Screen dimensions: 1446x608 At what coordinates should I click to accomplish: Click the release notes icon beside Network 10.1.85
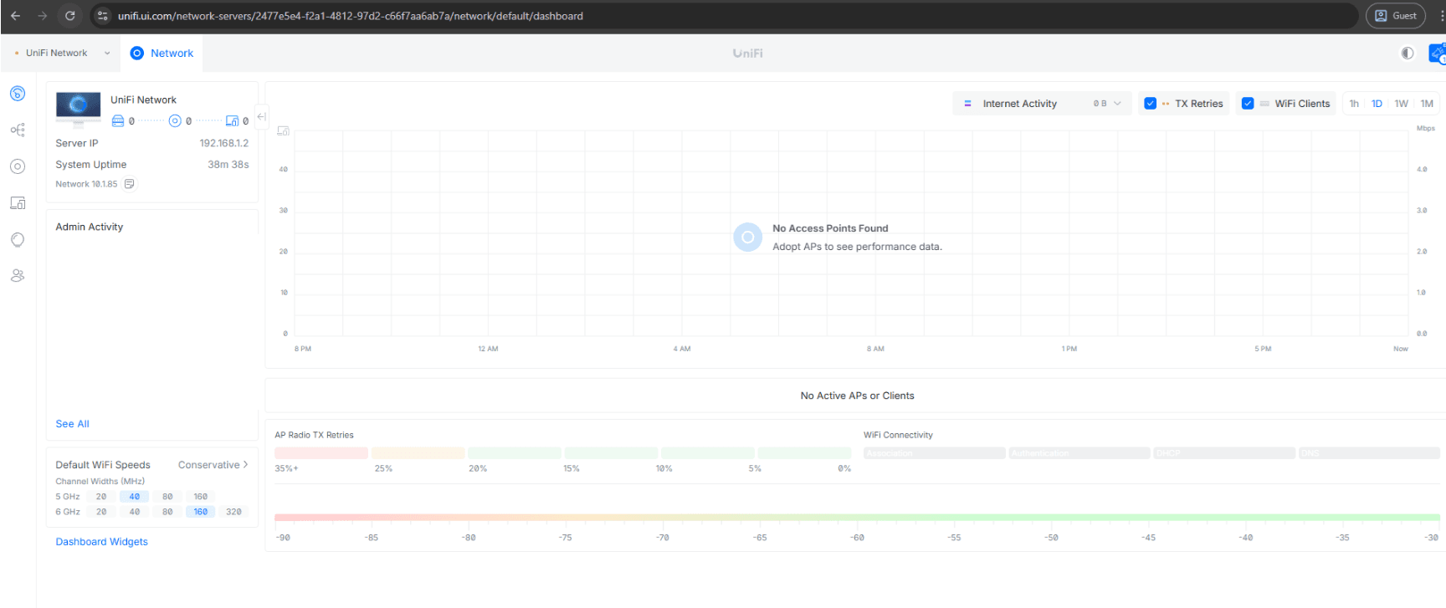click(x=130, y=184)
